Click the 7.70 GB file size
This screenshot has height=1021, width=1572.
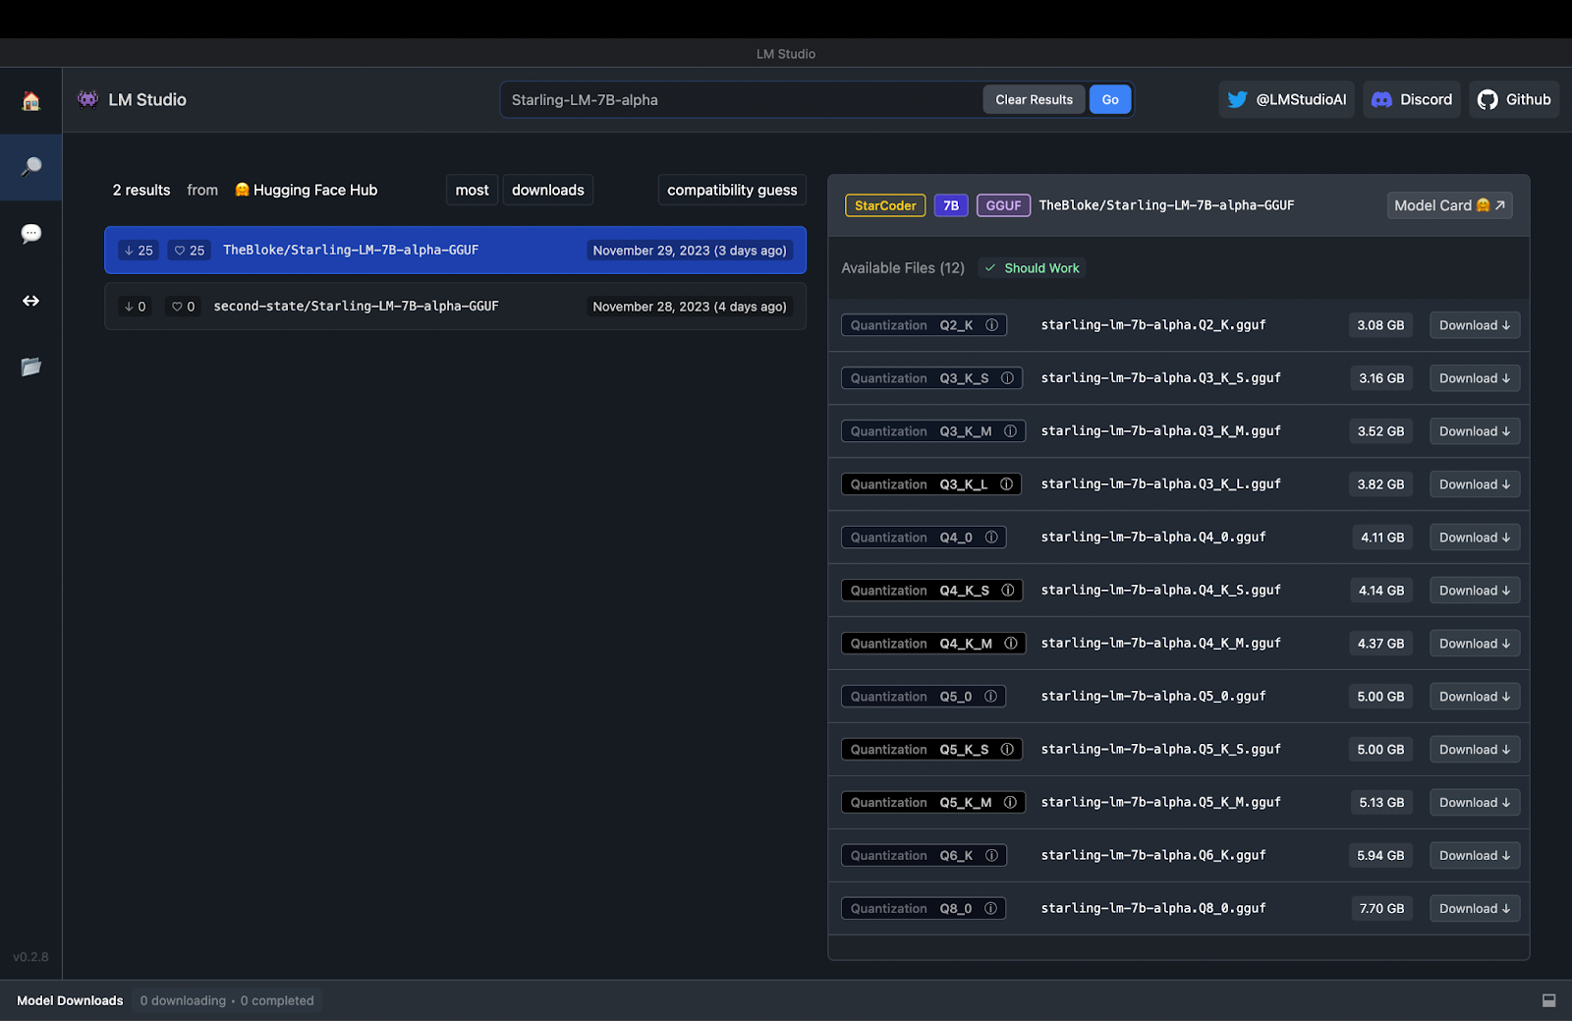click(x=1381, y=909)
